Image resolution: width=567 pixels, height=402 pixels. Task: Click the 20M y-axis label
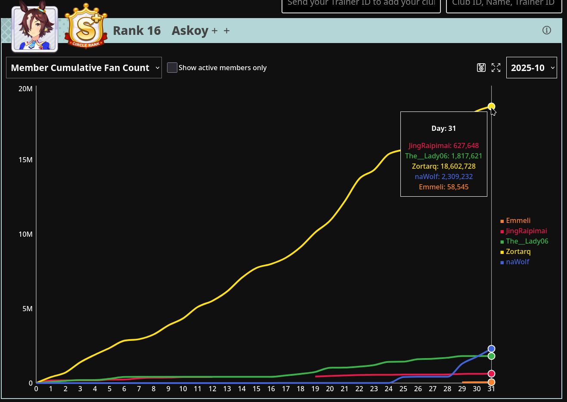(x=25, y=89)
